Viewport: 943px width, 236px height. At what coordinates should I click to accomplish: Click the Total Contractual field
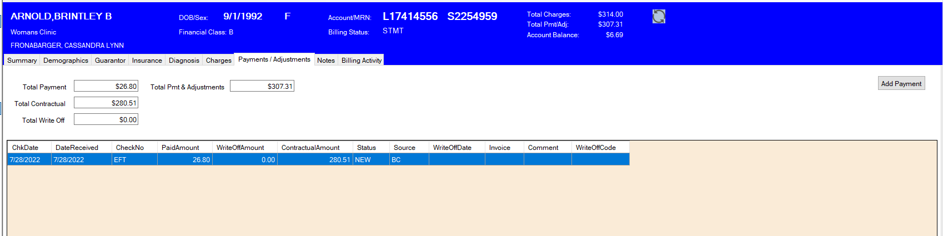[x=106, y=103]
